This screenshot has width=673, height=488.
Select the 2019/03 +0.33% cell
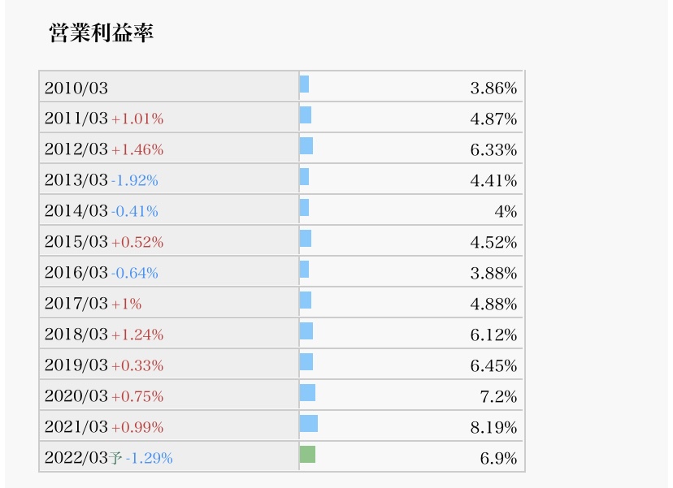(169, 365)
